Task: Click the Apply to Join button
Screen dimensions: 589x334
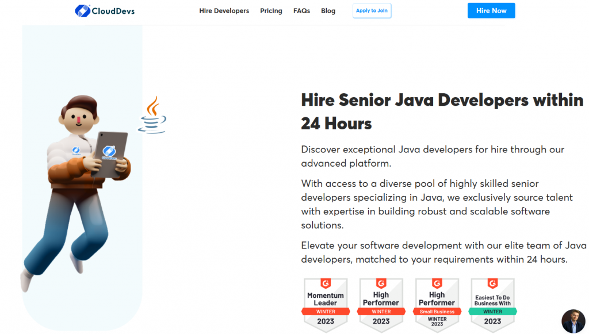Action: click(x=372, y=10)
